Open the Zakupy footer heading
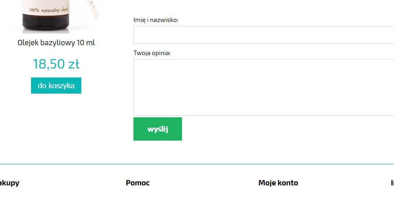394x206 pixels. tap(9, 183)
